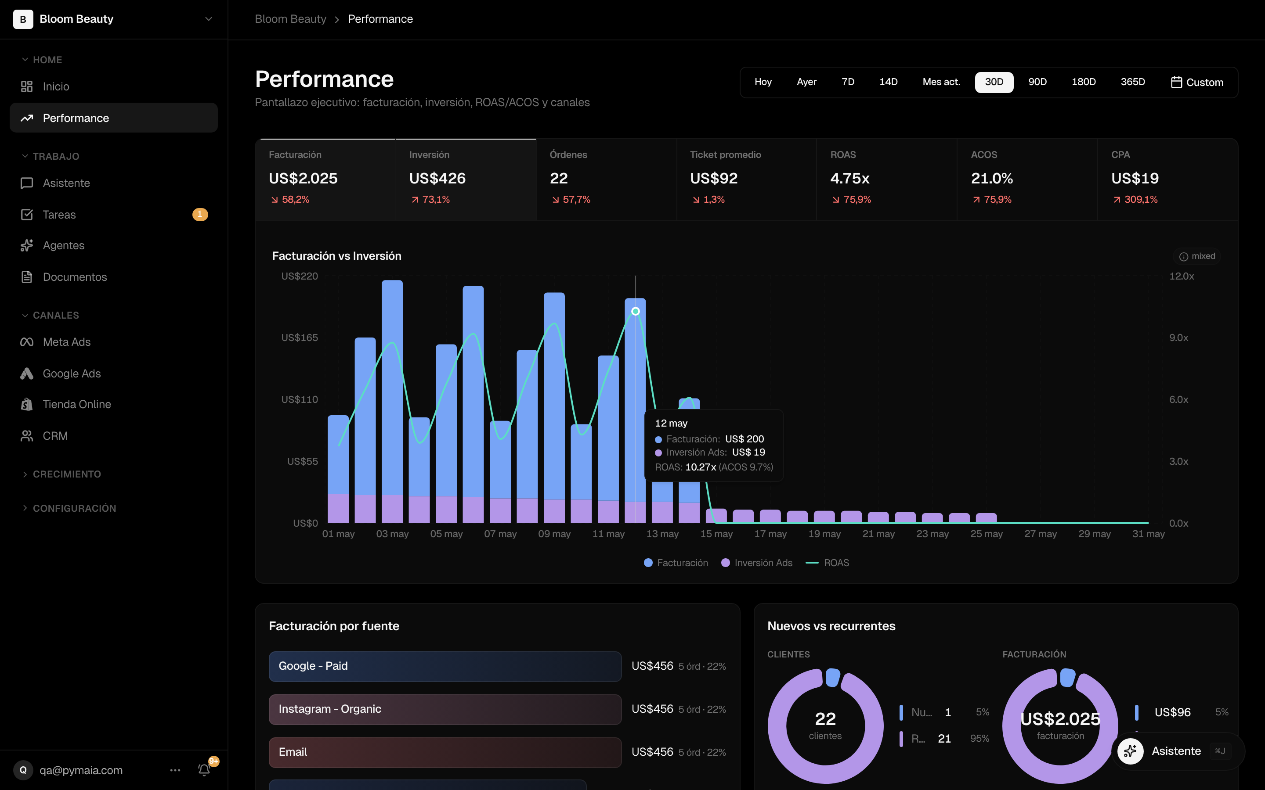Viewport: 1265px width, 790px height.
Task: Open Tienda Online shop icon
Action: coord(27,404)
